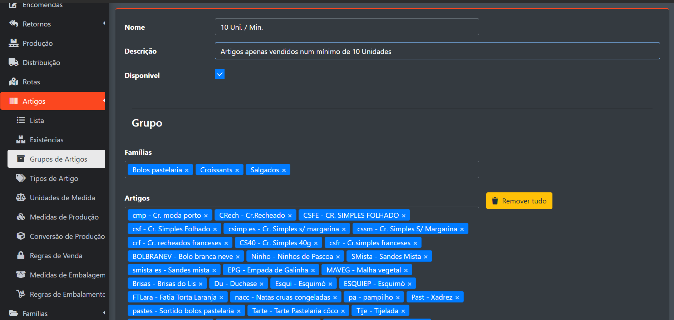This screenshot has width=674, height=320.
Task: Click the Distribuição truck icon
Action: point(14,63)
